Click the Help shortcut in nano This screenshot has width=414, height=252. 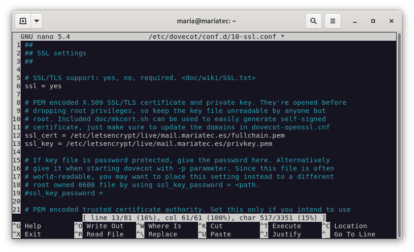(33, 226)
